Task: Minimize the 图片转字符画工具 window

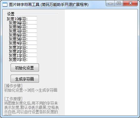Action: [110, 3]
